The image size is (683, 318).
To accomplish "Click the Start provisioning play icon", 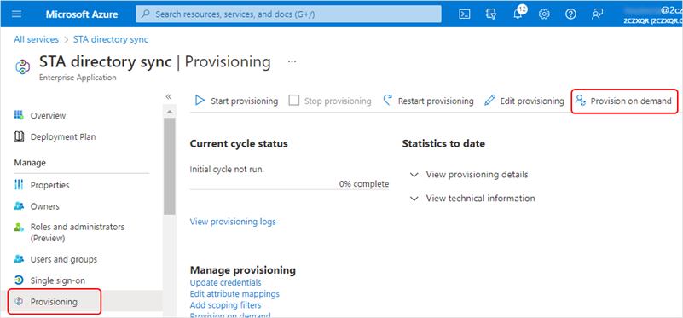I will pos(200,101).
